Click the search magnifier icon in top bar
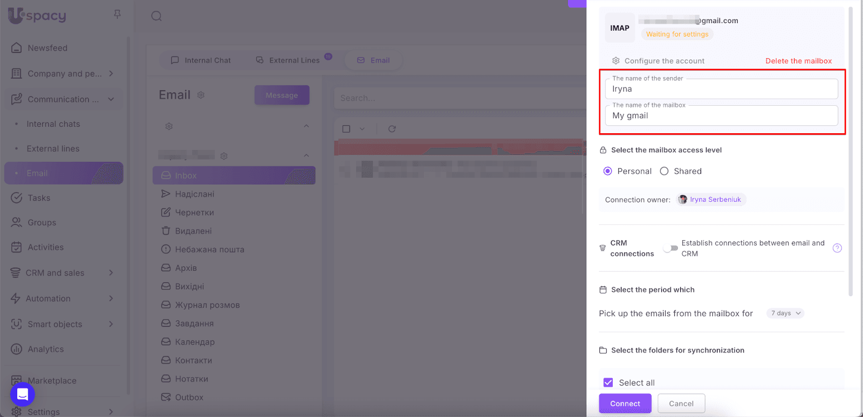863x417 pixels. coord(156,16)
